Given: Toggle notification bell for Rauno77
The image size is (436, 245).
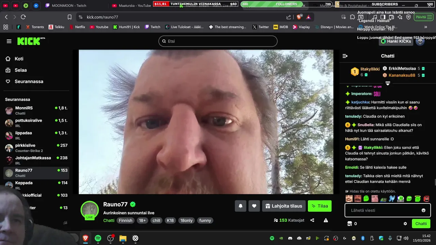Looking at the screenshot, I should coord(240,206).
